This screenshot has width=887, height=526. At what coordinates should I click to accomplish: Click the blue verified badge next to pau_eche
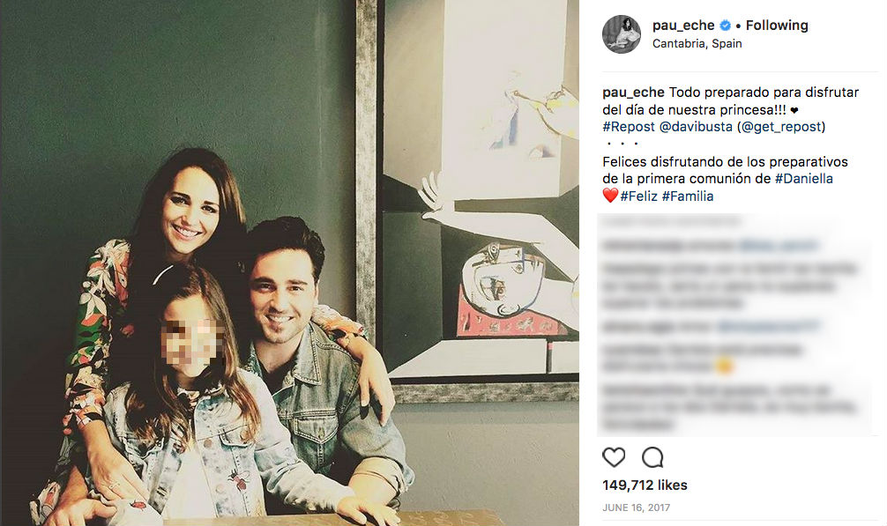[x=725, y=26]
